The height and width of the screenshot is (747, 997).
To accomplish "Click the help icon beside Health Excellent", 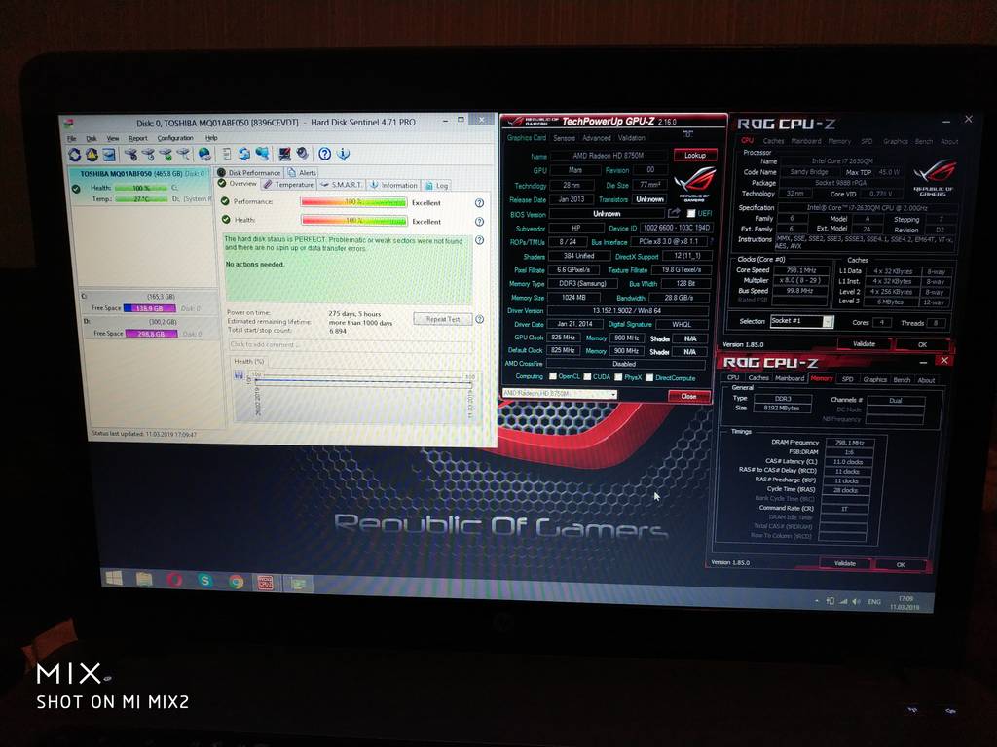I will 479,222.
